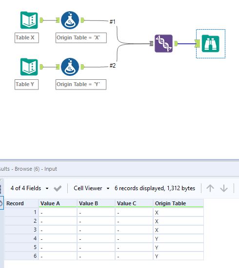Click output anchor of Table X input
239x268 pixels.
41,20
